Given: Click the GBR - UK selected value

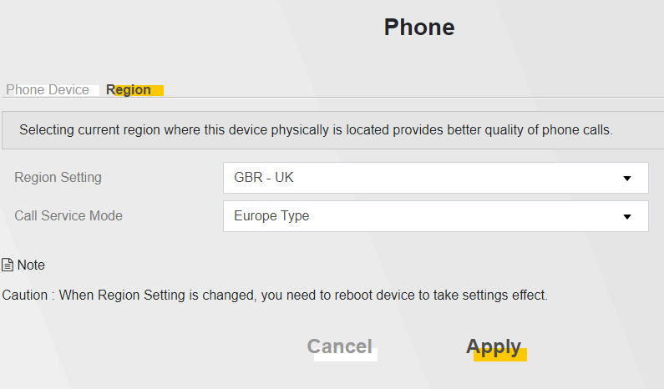Looking at the screenshot, I should click(x=263, y=177).
